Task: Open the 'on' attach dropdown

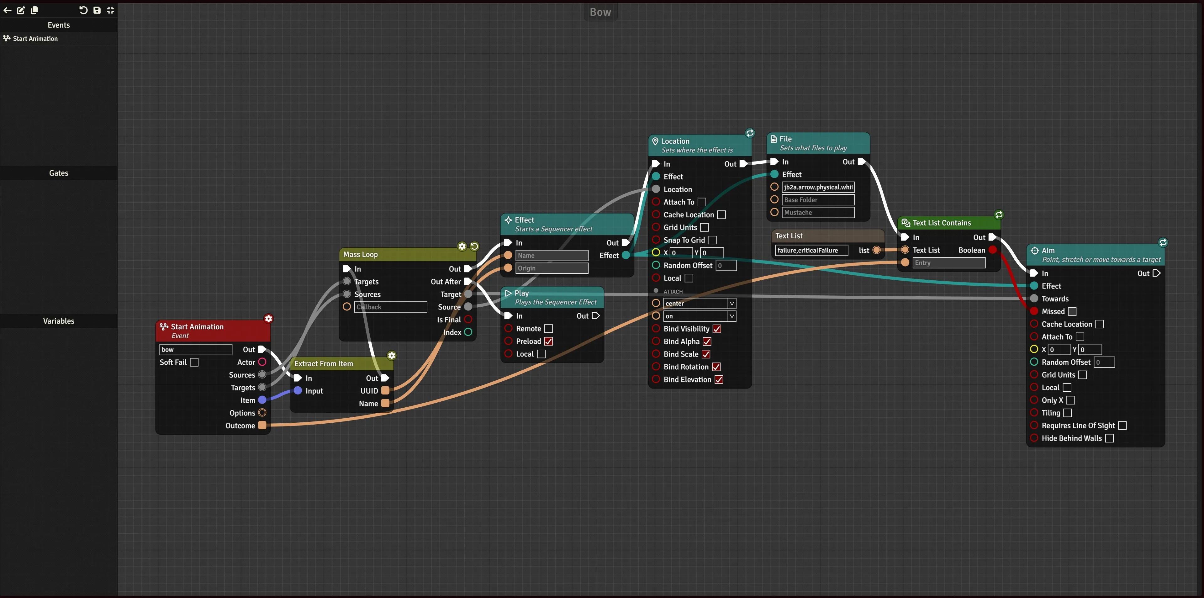Action: tap(700, 316)
